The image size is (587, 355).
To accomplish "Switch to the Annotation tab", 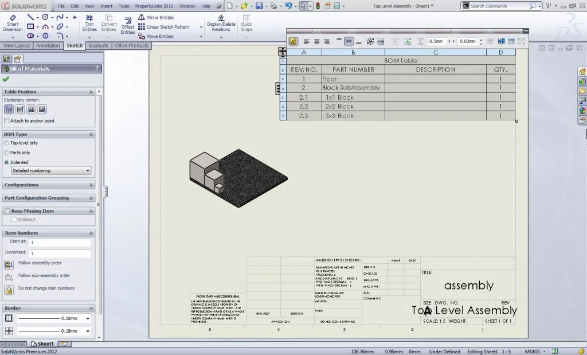I will tap(48, 46).
